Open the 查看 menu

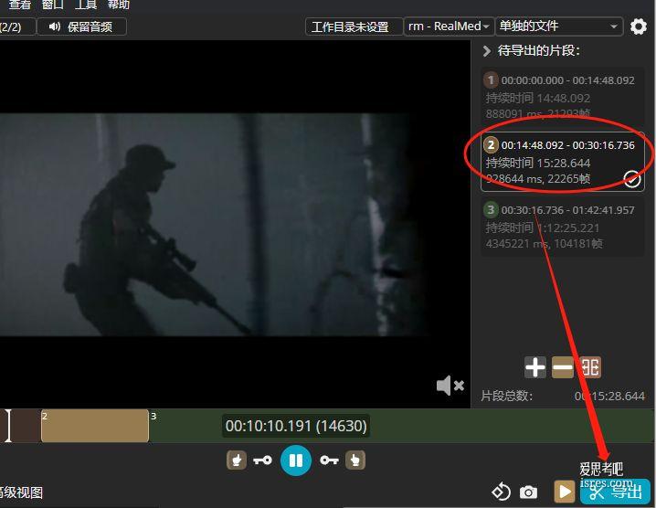pos(20,5)
